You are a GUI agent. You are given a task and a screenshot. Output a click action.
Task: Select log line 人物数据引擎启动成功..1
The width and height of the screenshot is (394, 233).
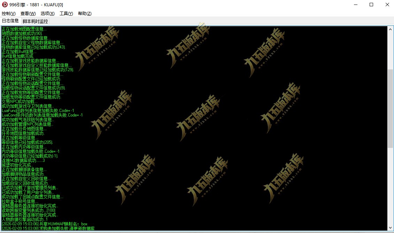tap(25, 219)
